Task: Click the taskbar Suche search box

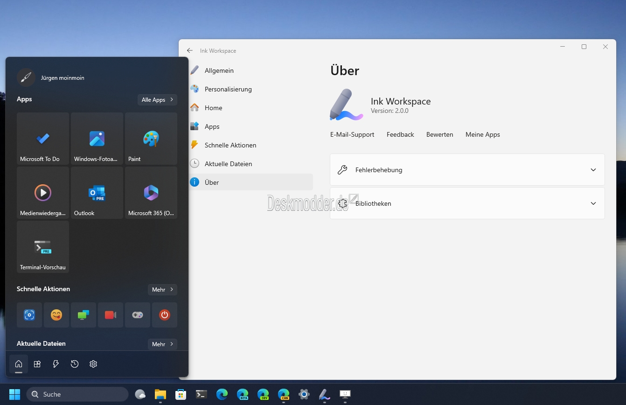Action: click(77, 394)
